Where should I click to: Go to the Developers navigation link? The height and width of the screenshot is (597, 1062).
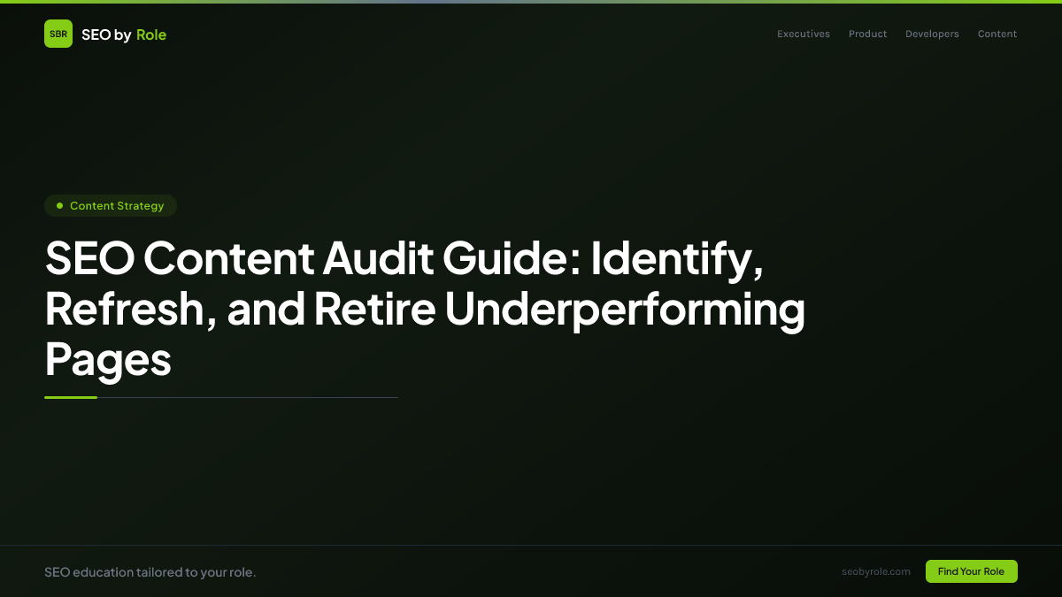pos(932,34)
